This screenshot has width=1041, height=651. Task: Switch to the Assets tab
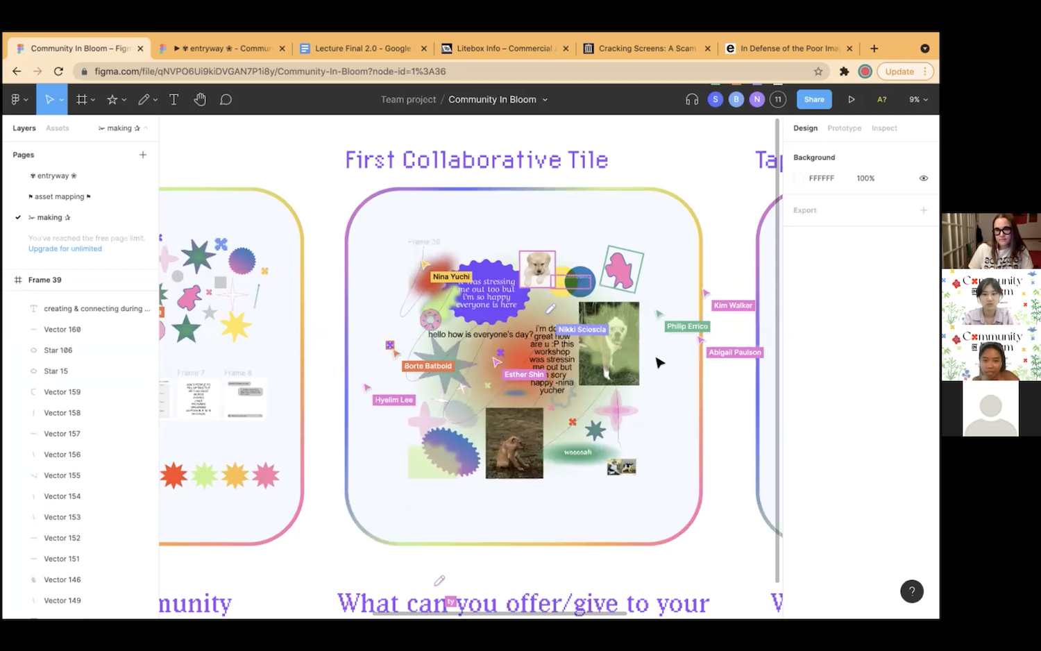[x=58, y=128]
